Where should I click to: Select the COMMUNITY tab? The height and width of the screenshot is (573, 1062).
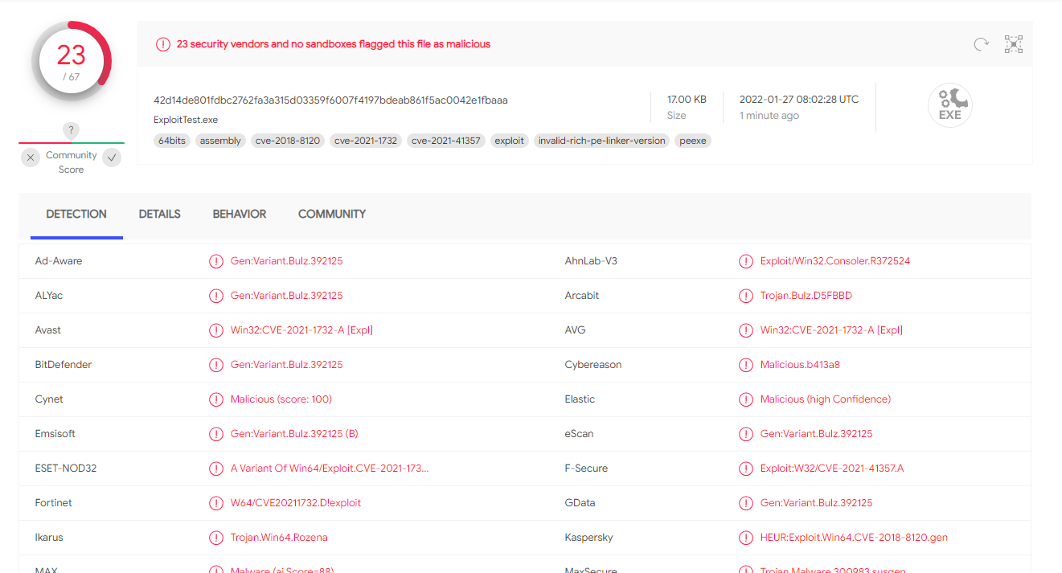click(332, 215)
